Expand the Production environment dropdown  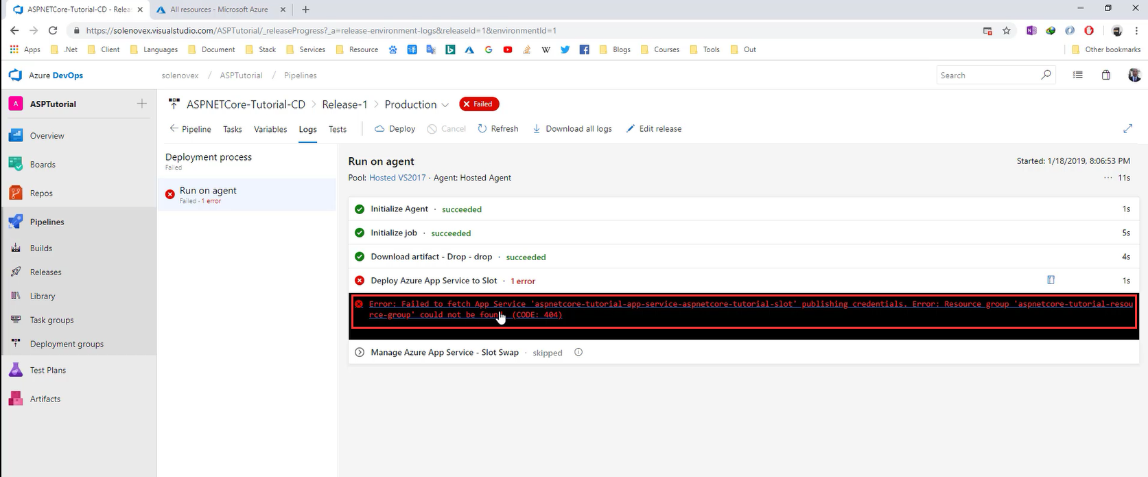point(445,105)
